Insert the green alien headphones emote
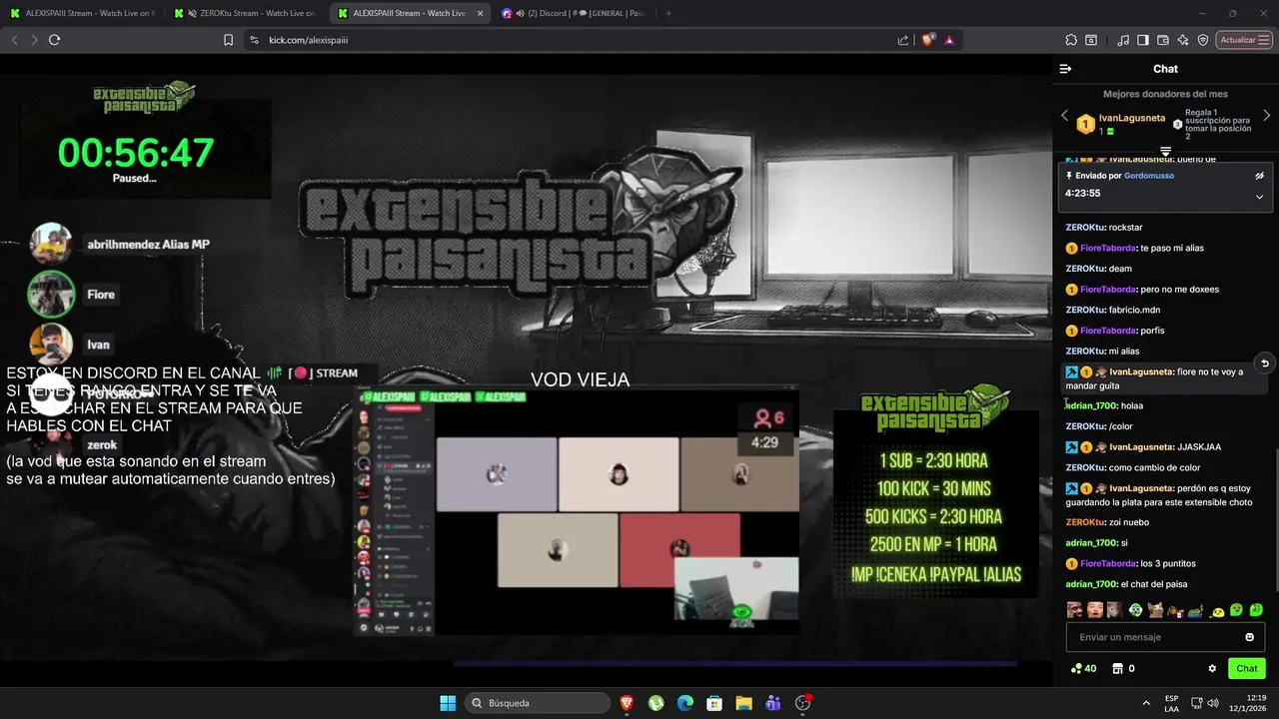The width and height of the screenshot is (1279, 719). tap(1136, 609)
